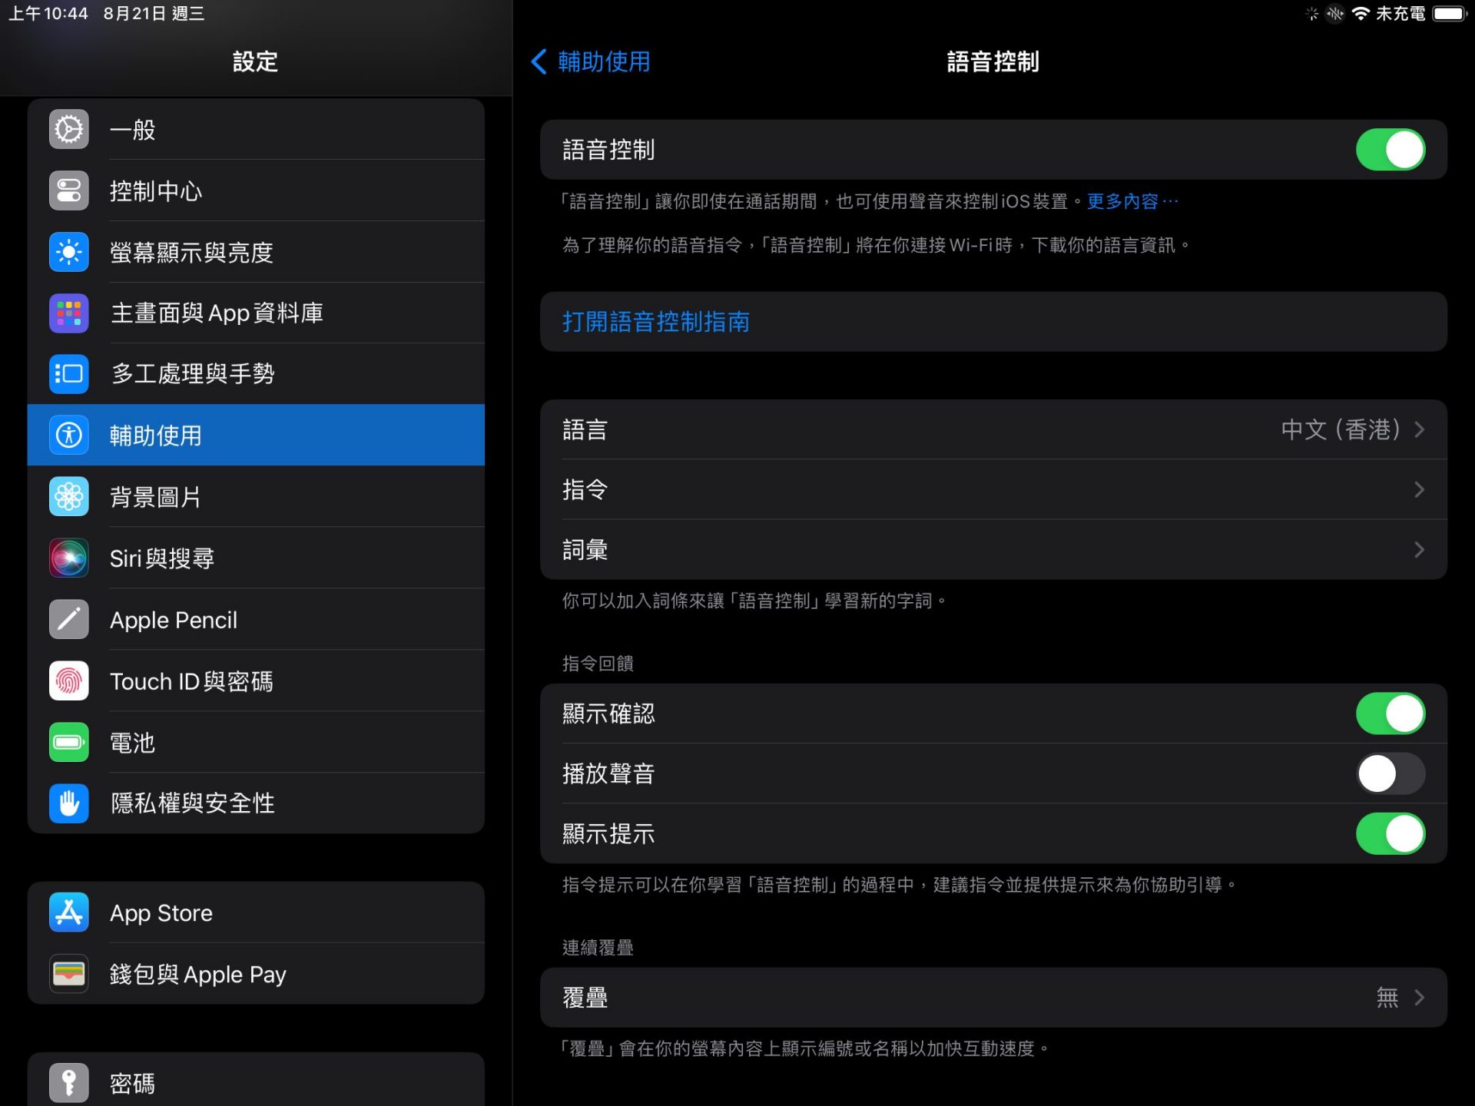
Task: Disable the 顯示提示 toggle
Action: (1390, 834)
